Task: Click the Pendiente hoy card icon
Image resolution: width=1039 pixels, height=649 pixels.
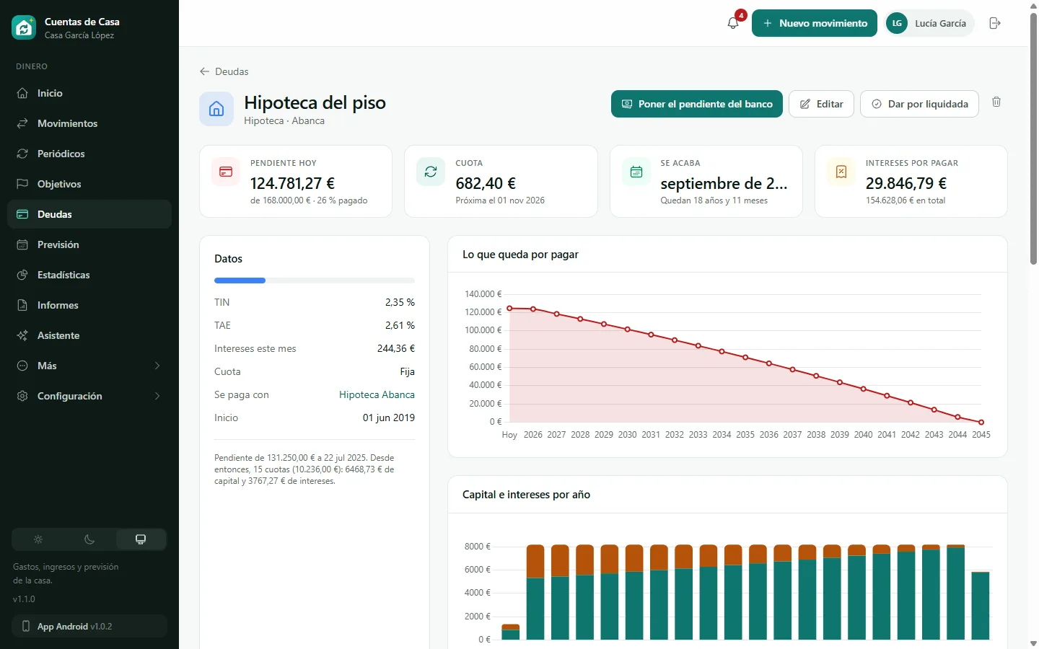Action: pos(226,172)
